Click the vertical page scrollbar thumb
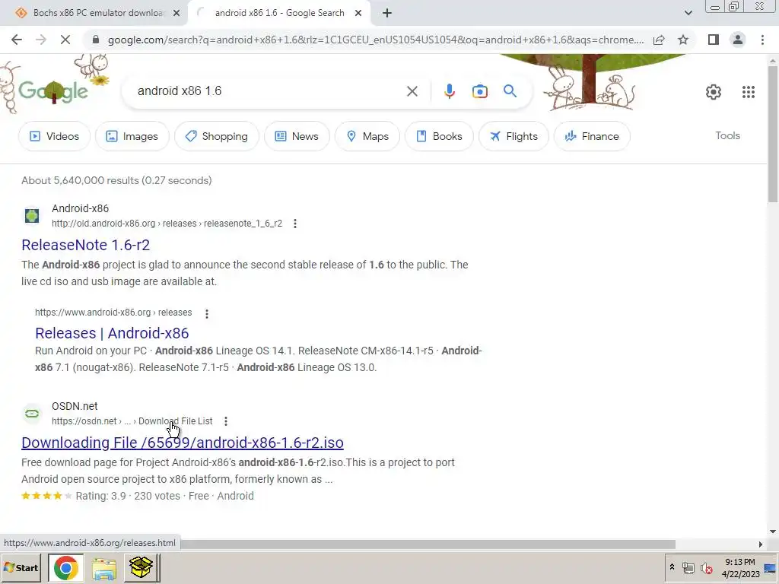This screenshot has width=779, height=584. click(773, 134)
